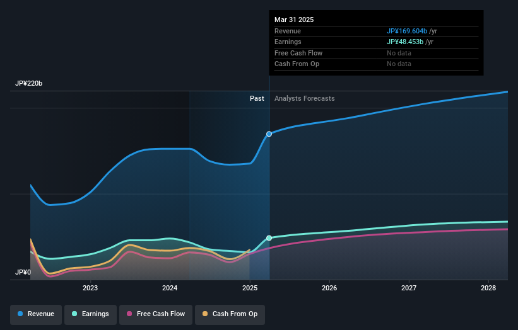Click the pink Free Cash Flow legend dot
518x330 pixels.
click(x=129, y=314)
